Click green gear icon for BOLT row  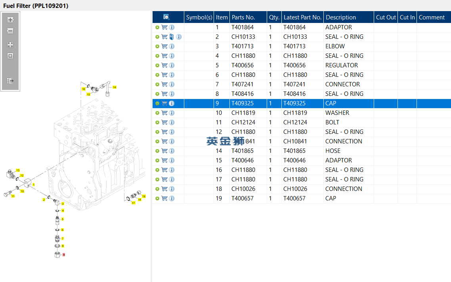pyautogui.click(x=157, y=122)
